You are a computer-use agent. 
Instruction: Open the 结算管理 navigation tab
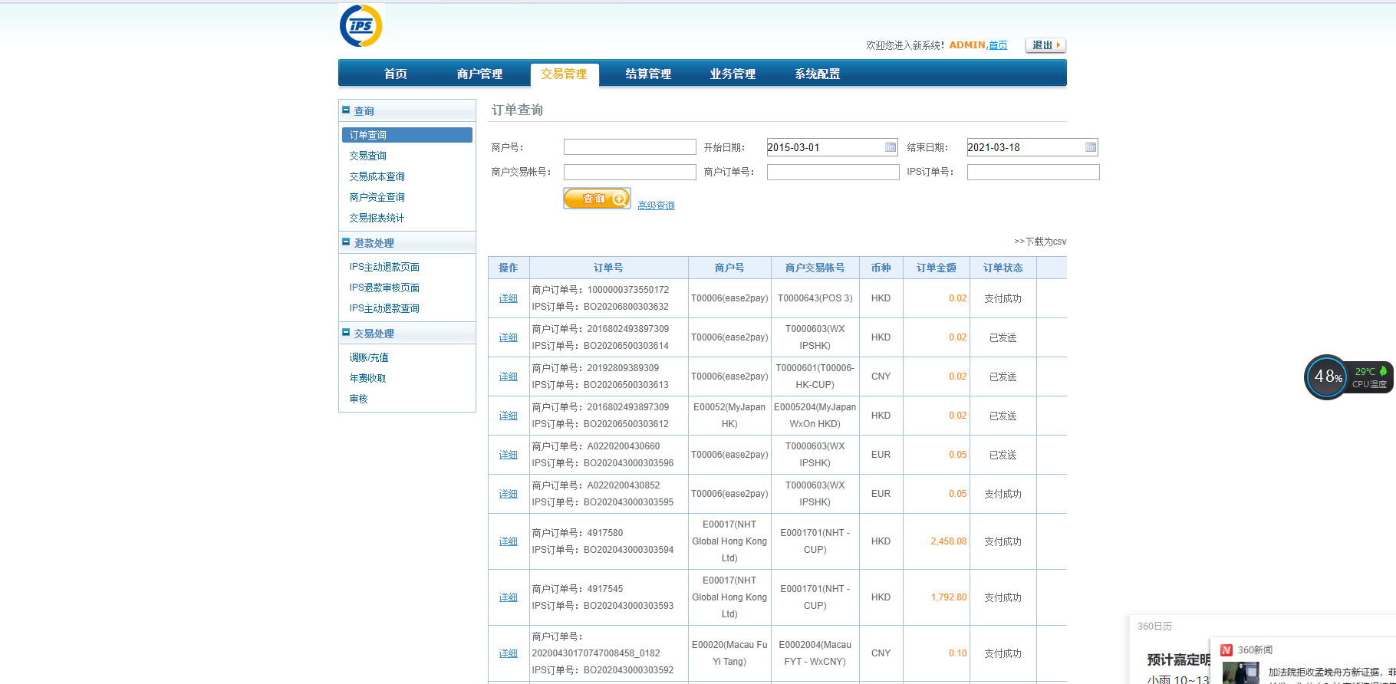pos(649,74)
